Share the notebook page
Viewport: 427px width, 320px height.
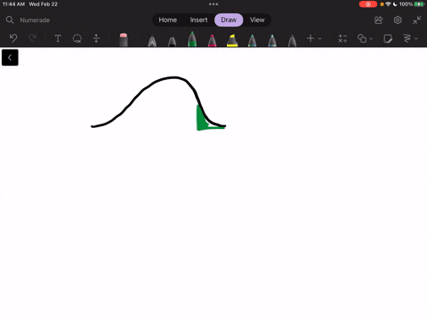[379, 20]
